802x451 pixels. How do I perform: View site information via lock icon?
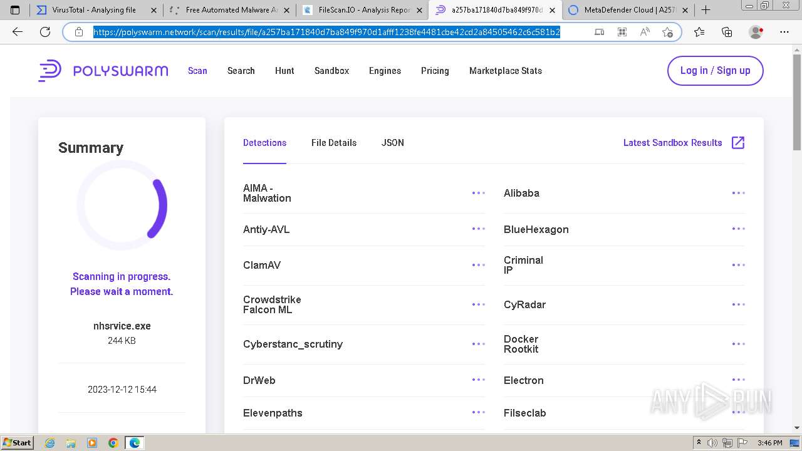click(79, 32)
